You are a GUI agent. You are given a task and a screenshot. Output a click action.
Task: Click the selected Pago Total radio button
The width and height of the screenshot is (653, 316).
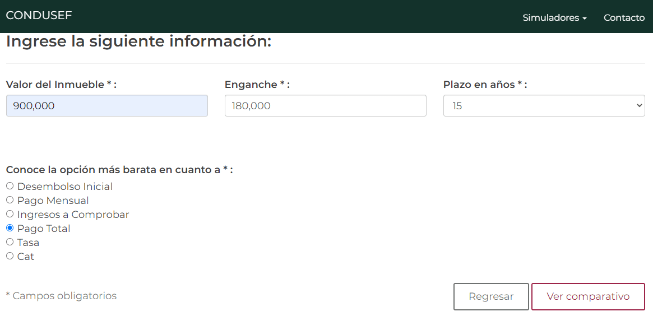[x=10, y=228]
